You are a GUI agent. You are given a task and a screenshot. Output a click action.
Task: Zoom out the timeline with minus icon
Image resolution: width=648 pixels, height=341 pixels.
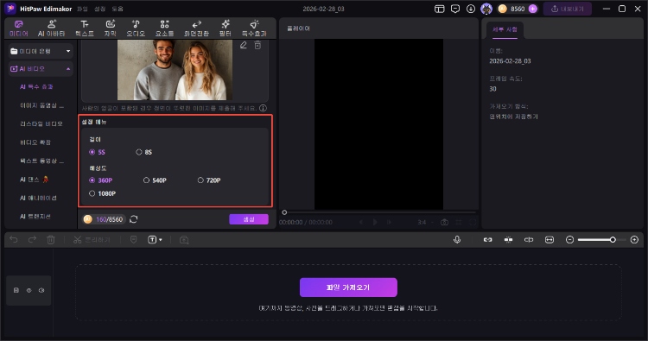569,239
